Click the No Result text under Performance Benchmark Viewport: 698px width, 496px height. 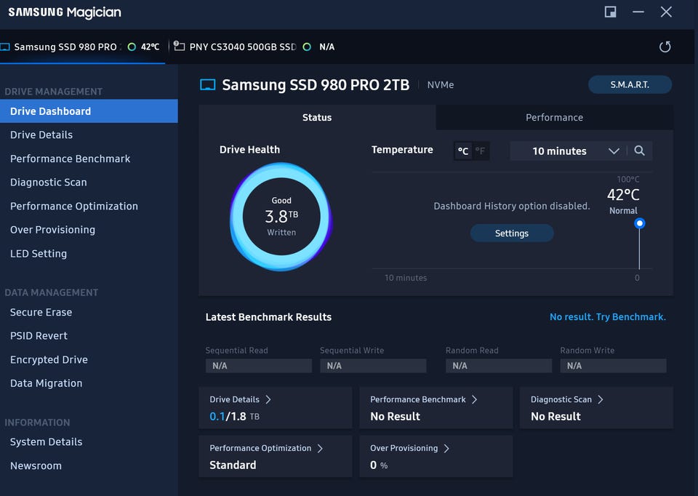[x=396, y=416]
